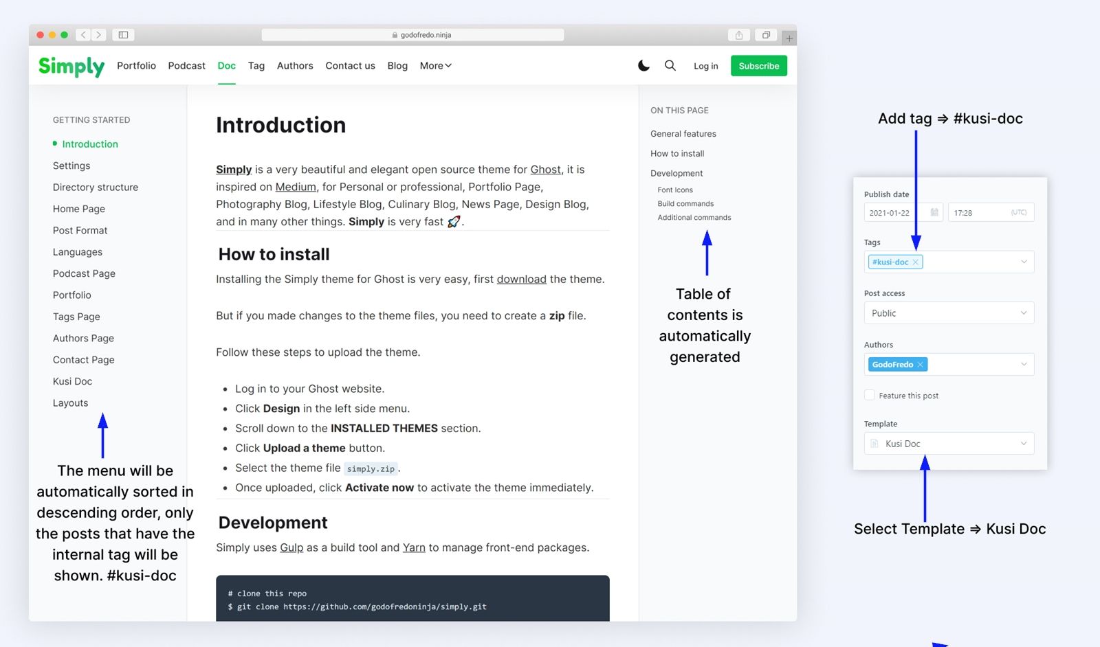Open Authors Page doc entry
The image size is (1100, 647).
coord(83,339)
